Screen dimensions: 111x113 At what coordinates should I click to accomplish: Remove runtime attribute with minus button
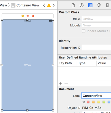[x=66, y=84]
